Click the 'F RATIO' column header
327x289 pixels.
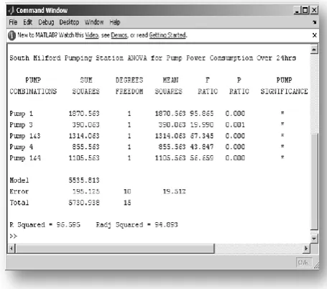pyautogui.click(x=208, y=86)
